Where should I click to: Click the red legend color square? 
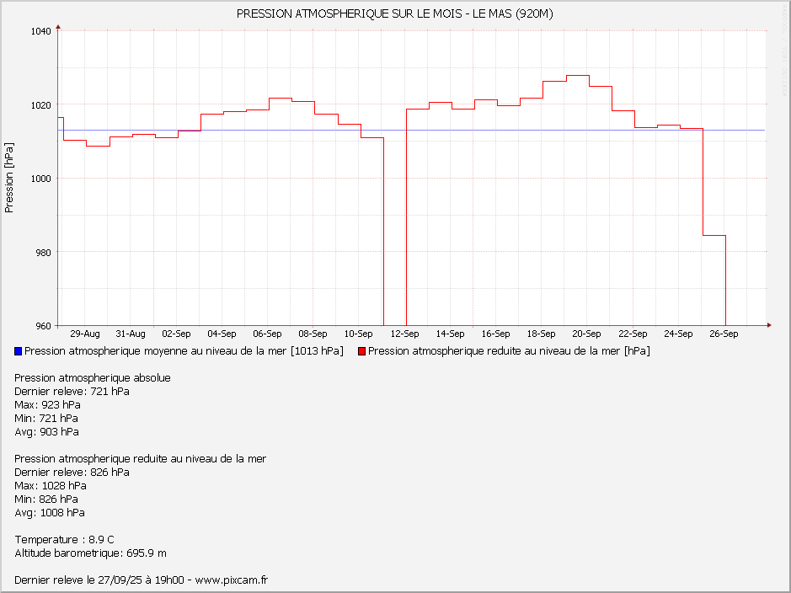[362, 351]
